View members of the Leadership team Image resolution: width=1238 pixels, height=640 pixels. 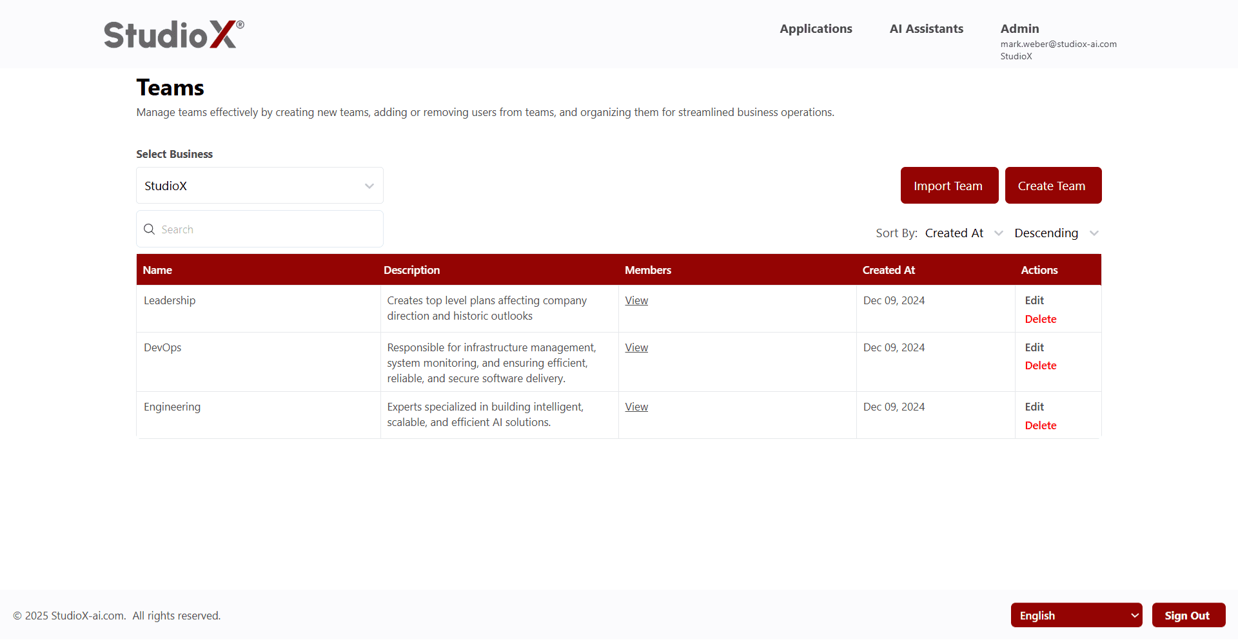pos(636,300)
